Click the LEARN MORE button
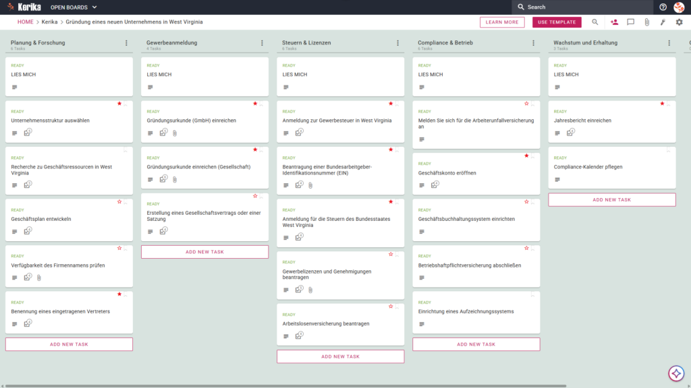 coord(502,22)
